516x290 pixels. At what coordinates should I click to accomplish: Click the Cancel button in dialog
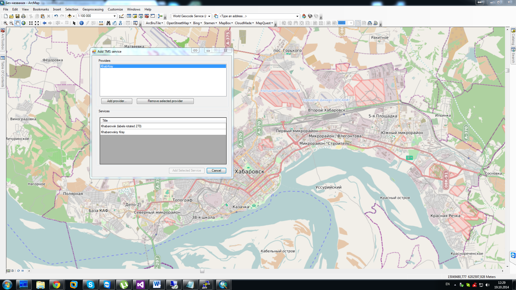pyautogui.click(x=216, y=170)
